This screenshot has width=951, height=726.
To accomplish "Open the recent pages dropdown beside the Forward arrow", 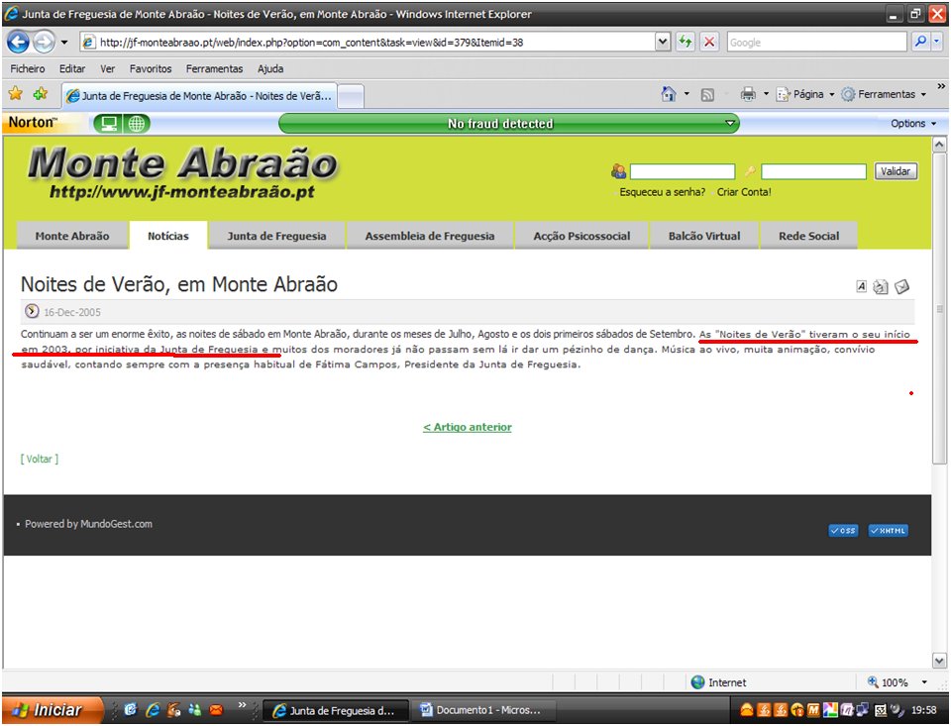I will (64, 43).
